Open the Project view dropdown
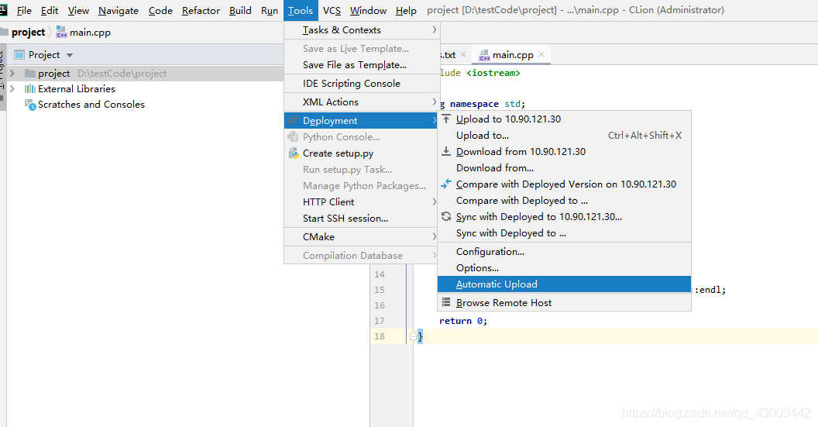 (70, 55)
